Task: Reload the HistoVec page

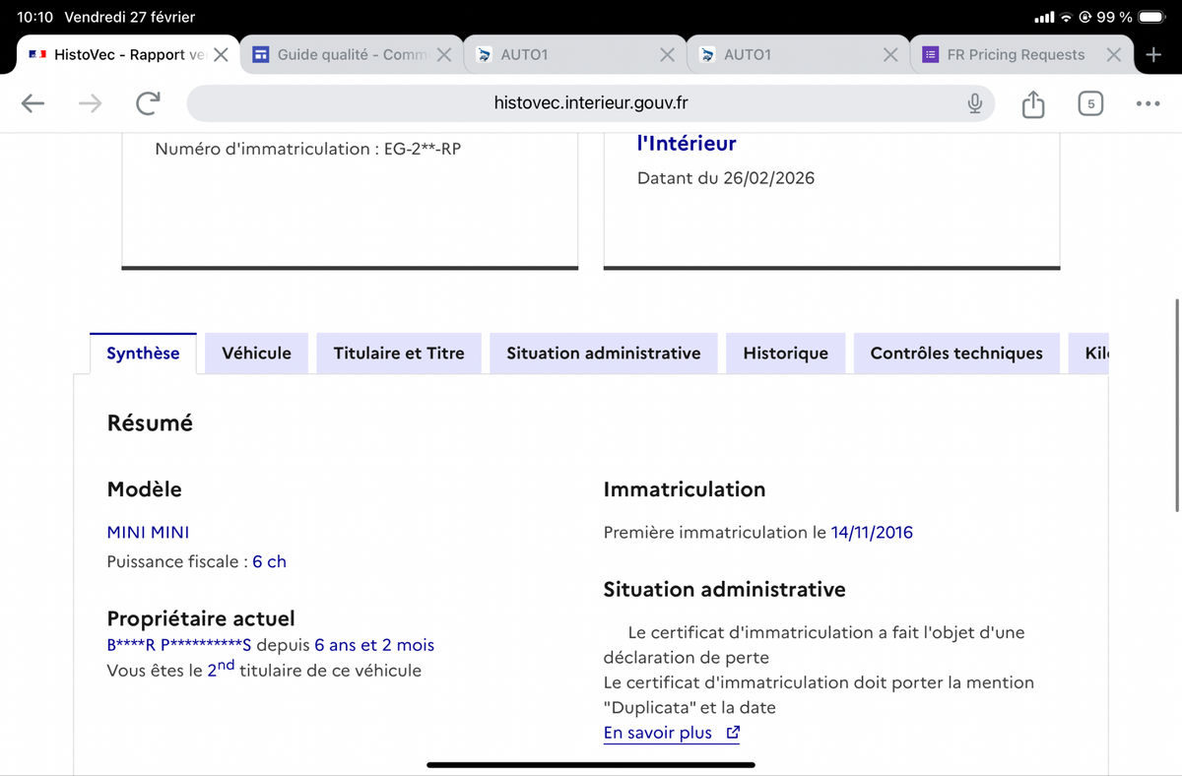Action: pos(148,103)
